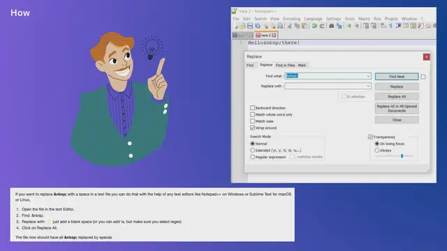Click inside the Replace with field

[x=328, y=86]
